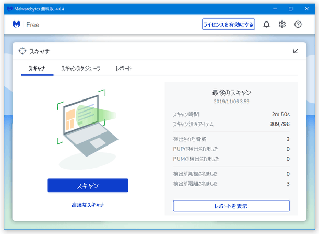
Task: Click the 検出が無視されました label
Action: pos(195,174)
